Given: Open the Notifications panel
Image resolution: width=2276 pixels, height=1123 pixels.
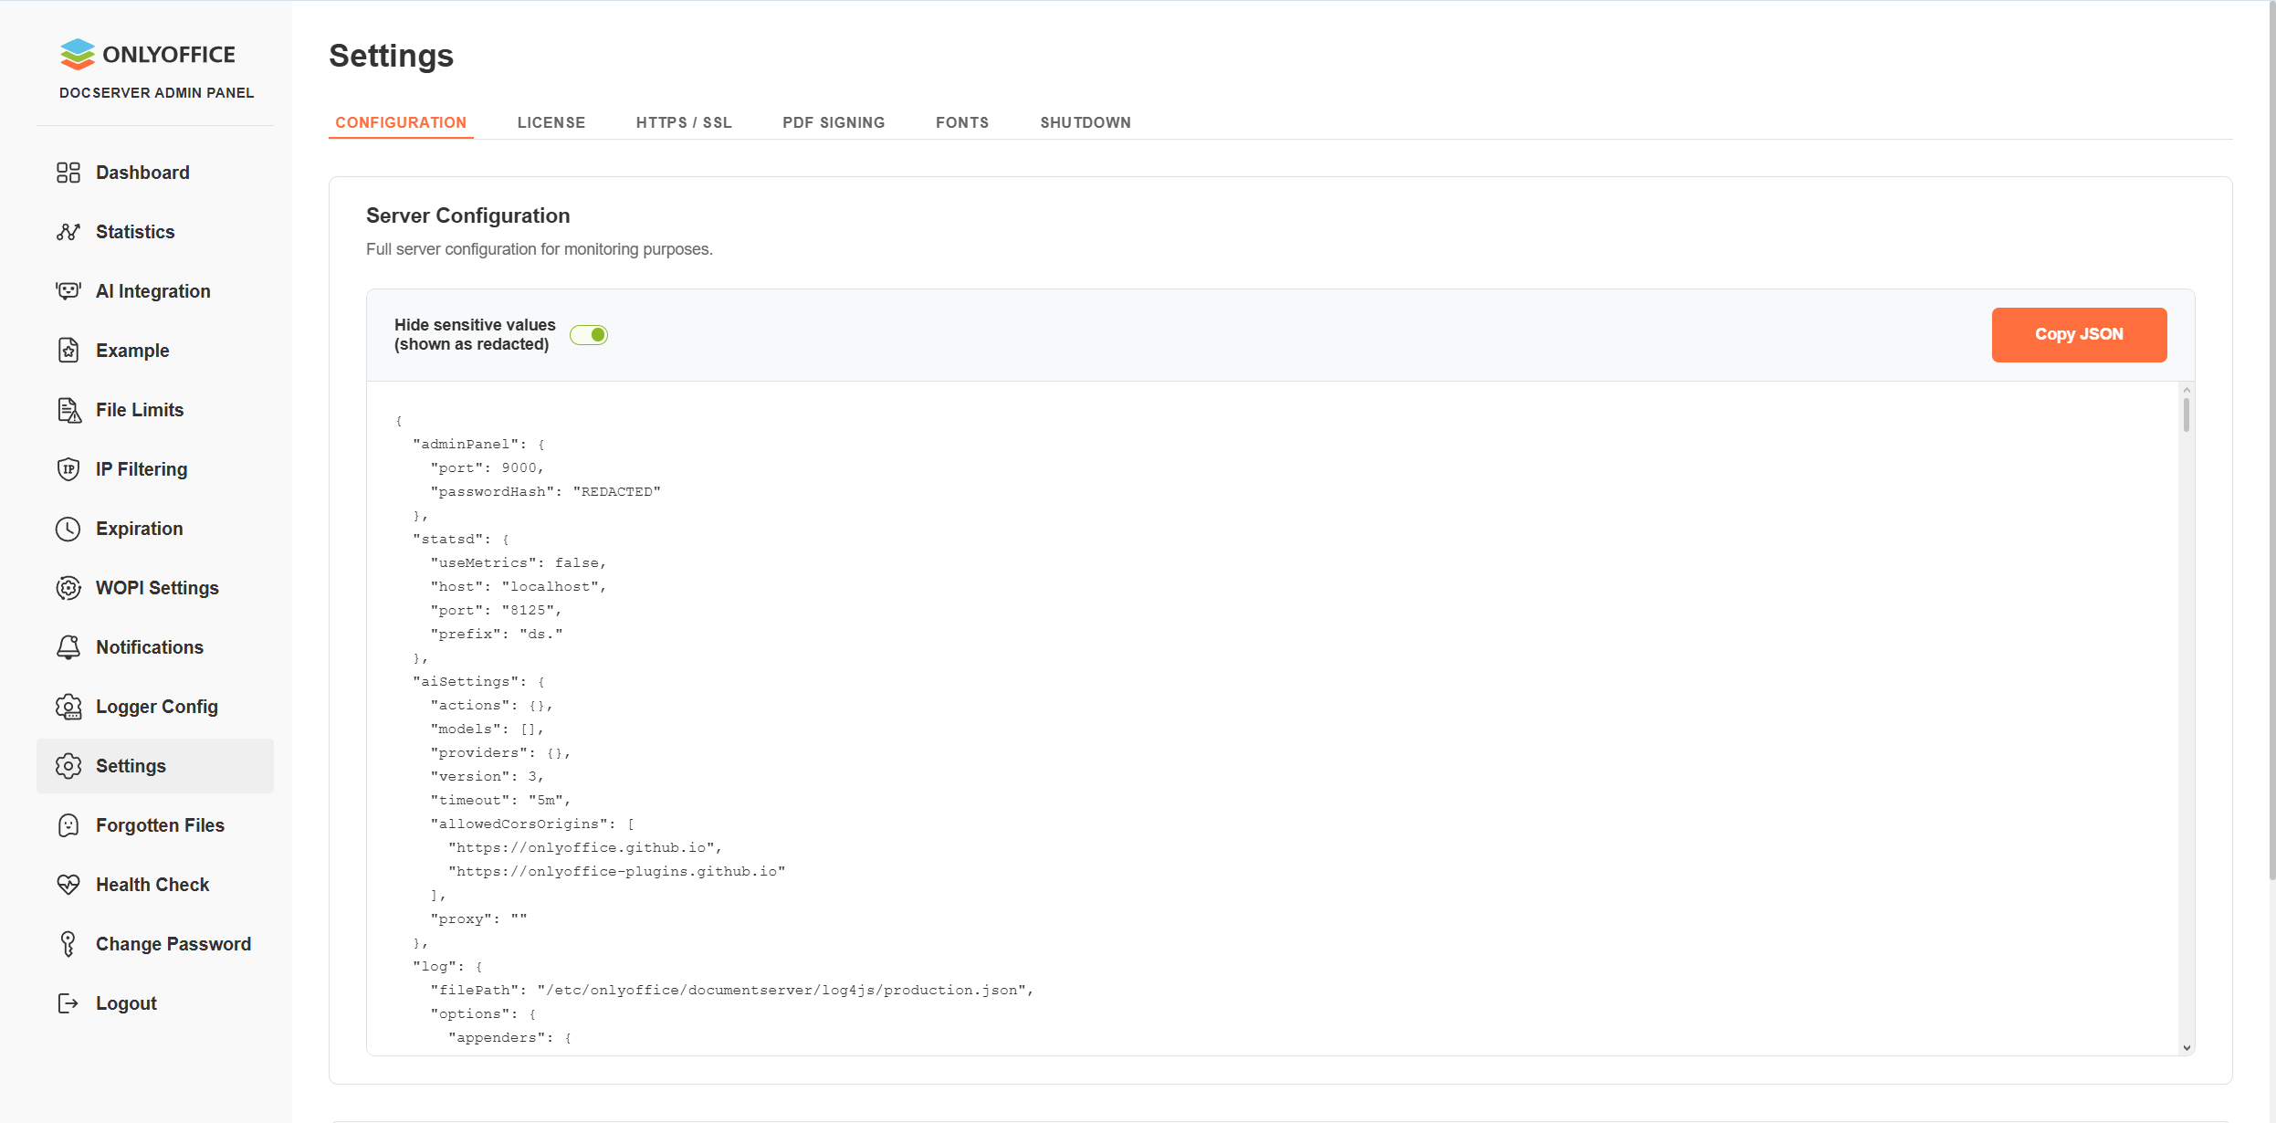Looking at the screenshot, I should coord(149,646).
